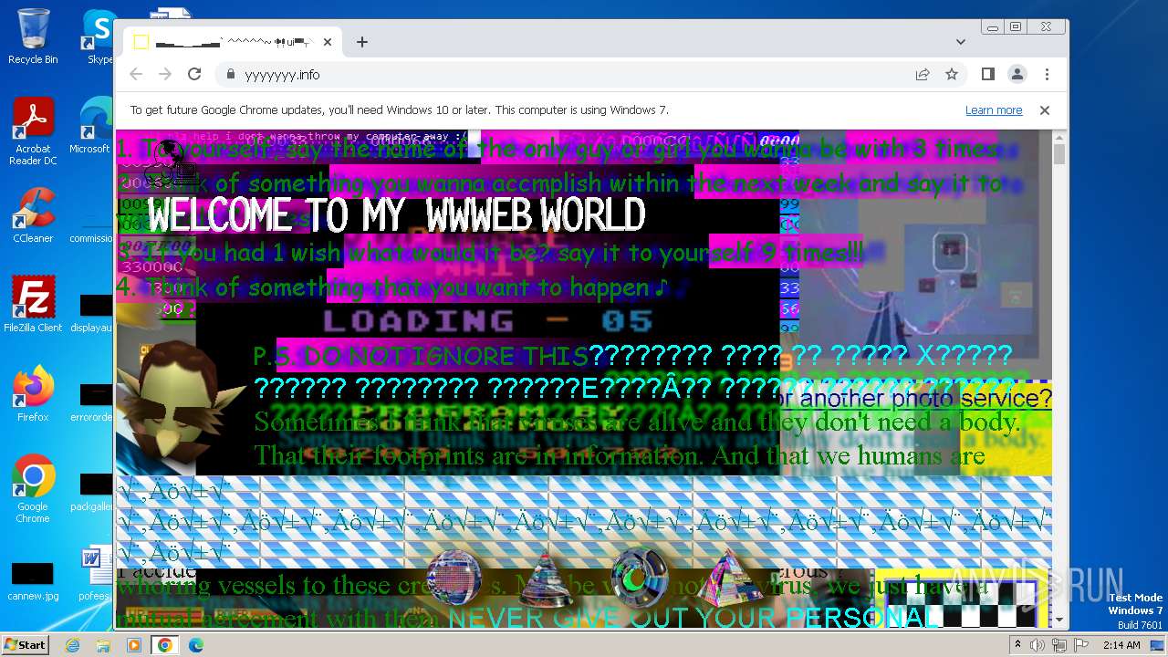1168x657 pixels.
Task: Open the network tray icon
Action: click(1059, 645)
